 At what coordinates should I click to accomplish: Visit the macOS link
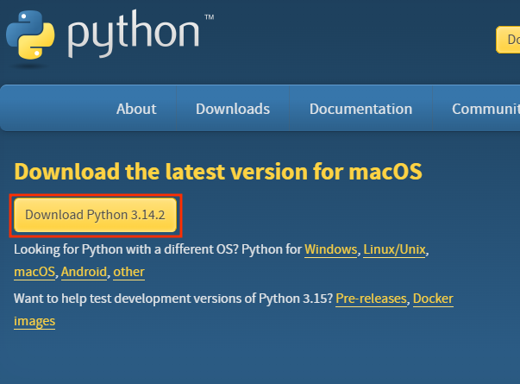[x=34, y=272]
